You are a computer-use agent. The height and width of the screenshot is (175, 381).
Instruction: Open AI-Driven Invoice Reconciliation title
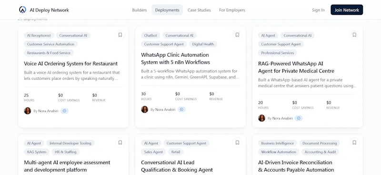[296, 166]
